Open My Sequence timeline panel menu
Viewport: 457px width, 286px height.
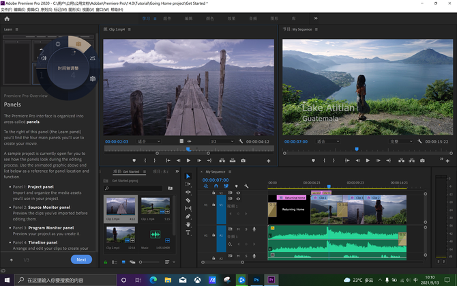pyautogui.click(x=230, y=172)
